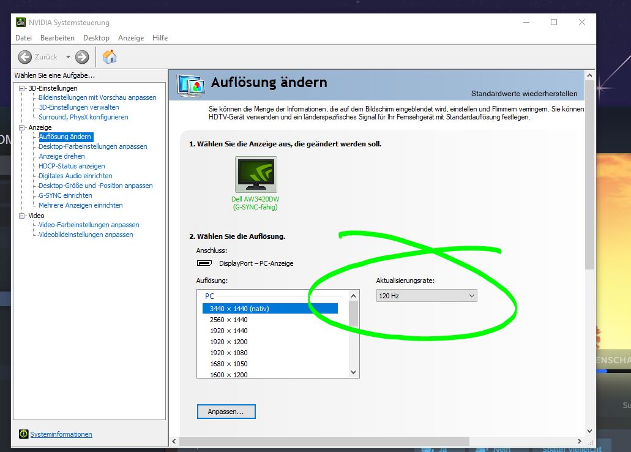Screen dimensions: 631x452
Task: Select resolution 1680 × 1050
Action: [228, 364]
